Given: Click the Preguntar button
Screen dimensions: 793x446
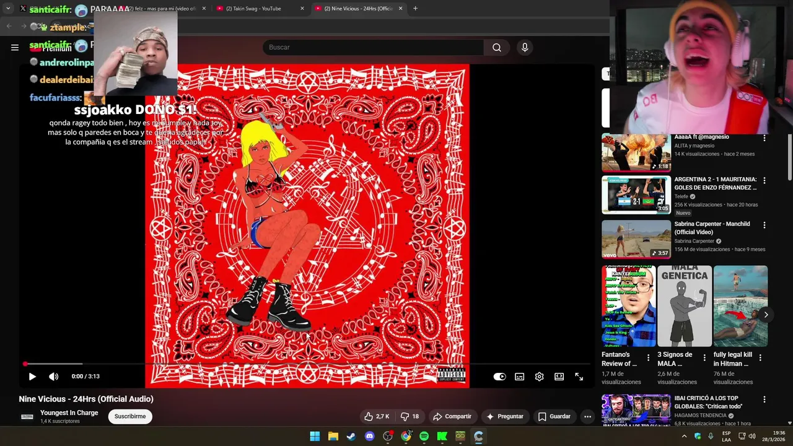Looking at the screenshot, I should (x=505, y=416).
